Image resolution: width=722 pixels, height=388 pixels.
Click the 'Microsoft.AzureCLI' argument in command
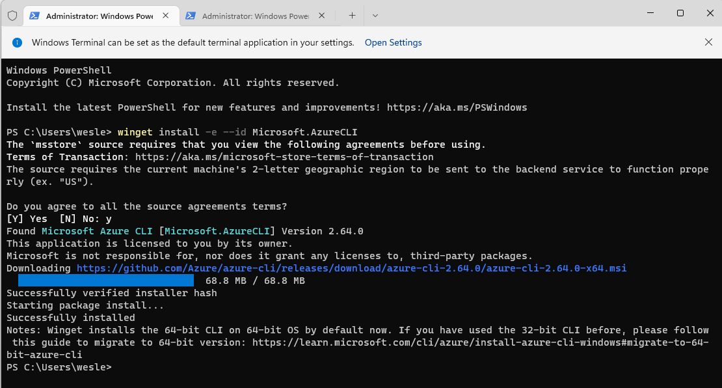[x=305, y=132]
